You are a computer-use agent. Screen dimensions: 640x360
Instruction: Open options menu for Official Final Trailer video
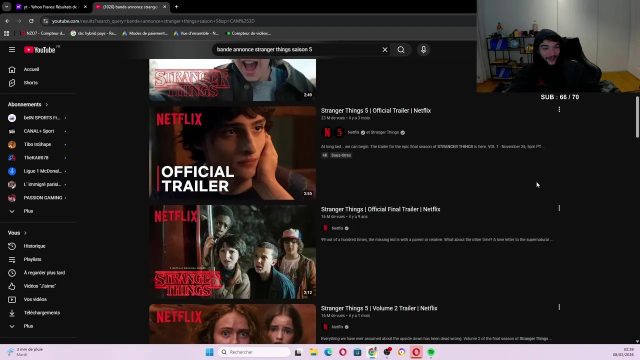(559, 208)
